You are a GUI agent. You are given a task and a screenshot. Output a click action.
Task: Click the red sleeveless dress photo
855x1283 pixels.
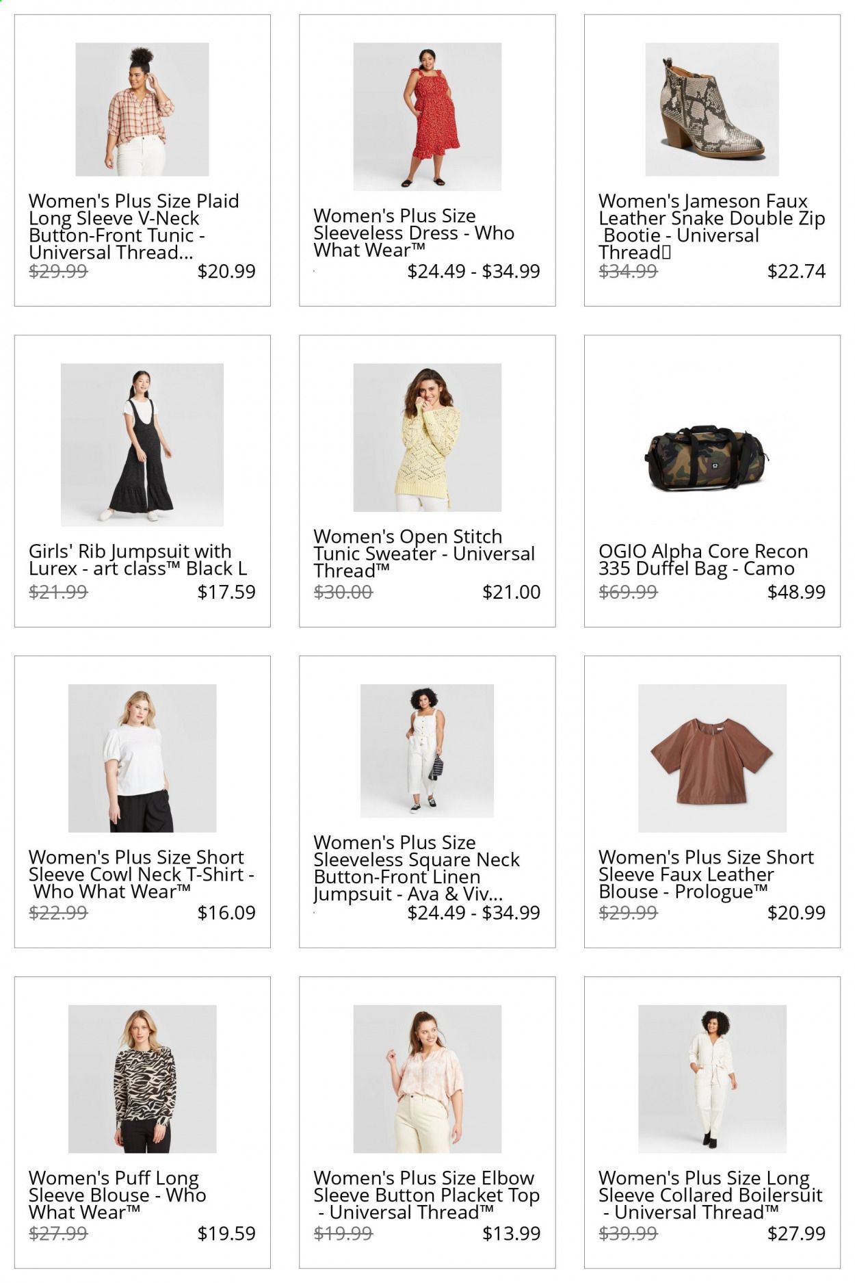coord(427,116)
